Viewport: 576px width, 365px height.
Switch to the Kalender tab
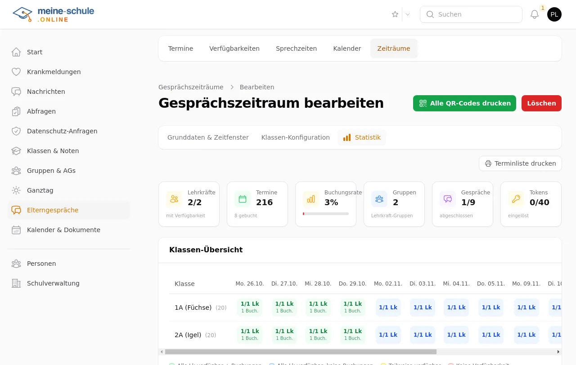pos(347,48)
